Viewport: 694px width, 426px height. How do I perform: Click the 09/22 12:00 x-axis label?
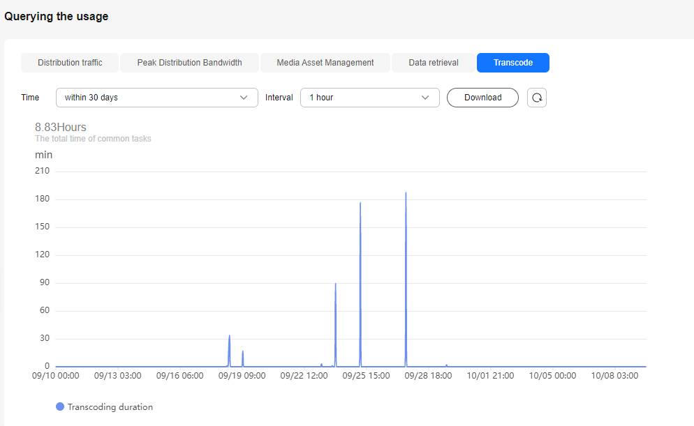point(304,376)
